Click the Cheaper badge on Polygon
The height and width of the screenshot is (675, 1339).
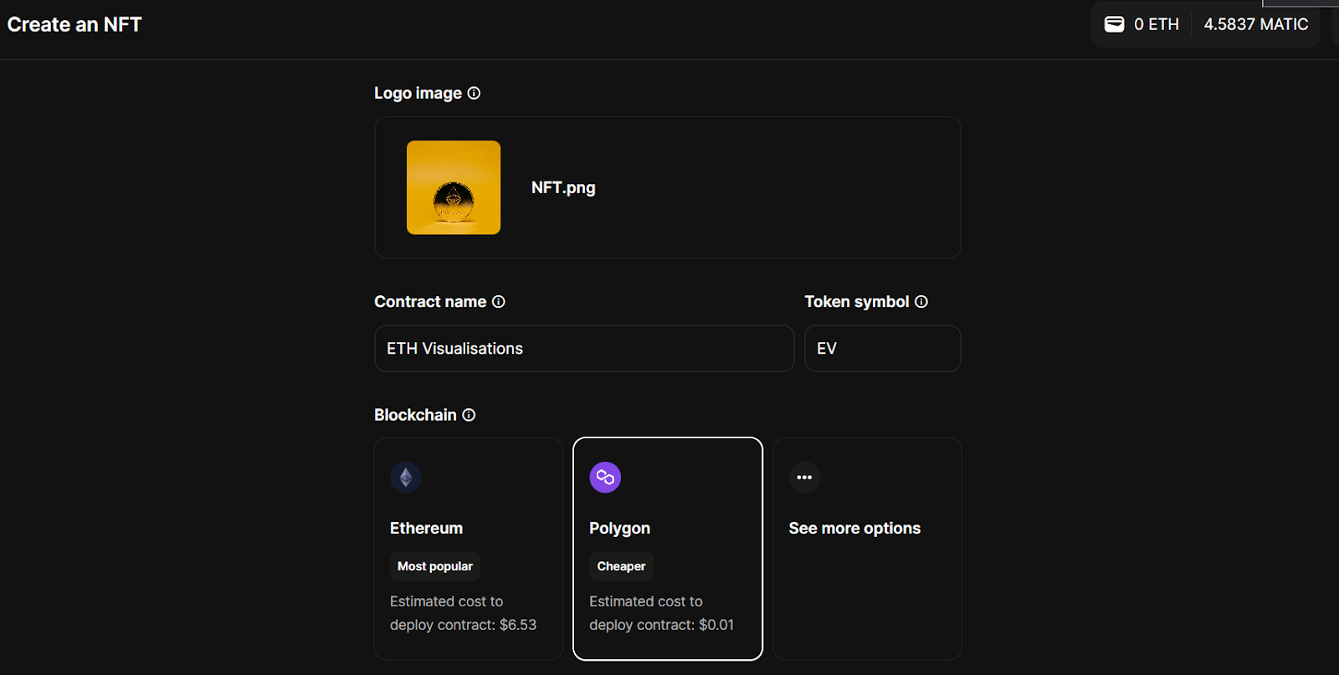pyautogui.click(x=621, y=566)
